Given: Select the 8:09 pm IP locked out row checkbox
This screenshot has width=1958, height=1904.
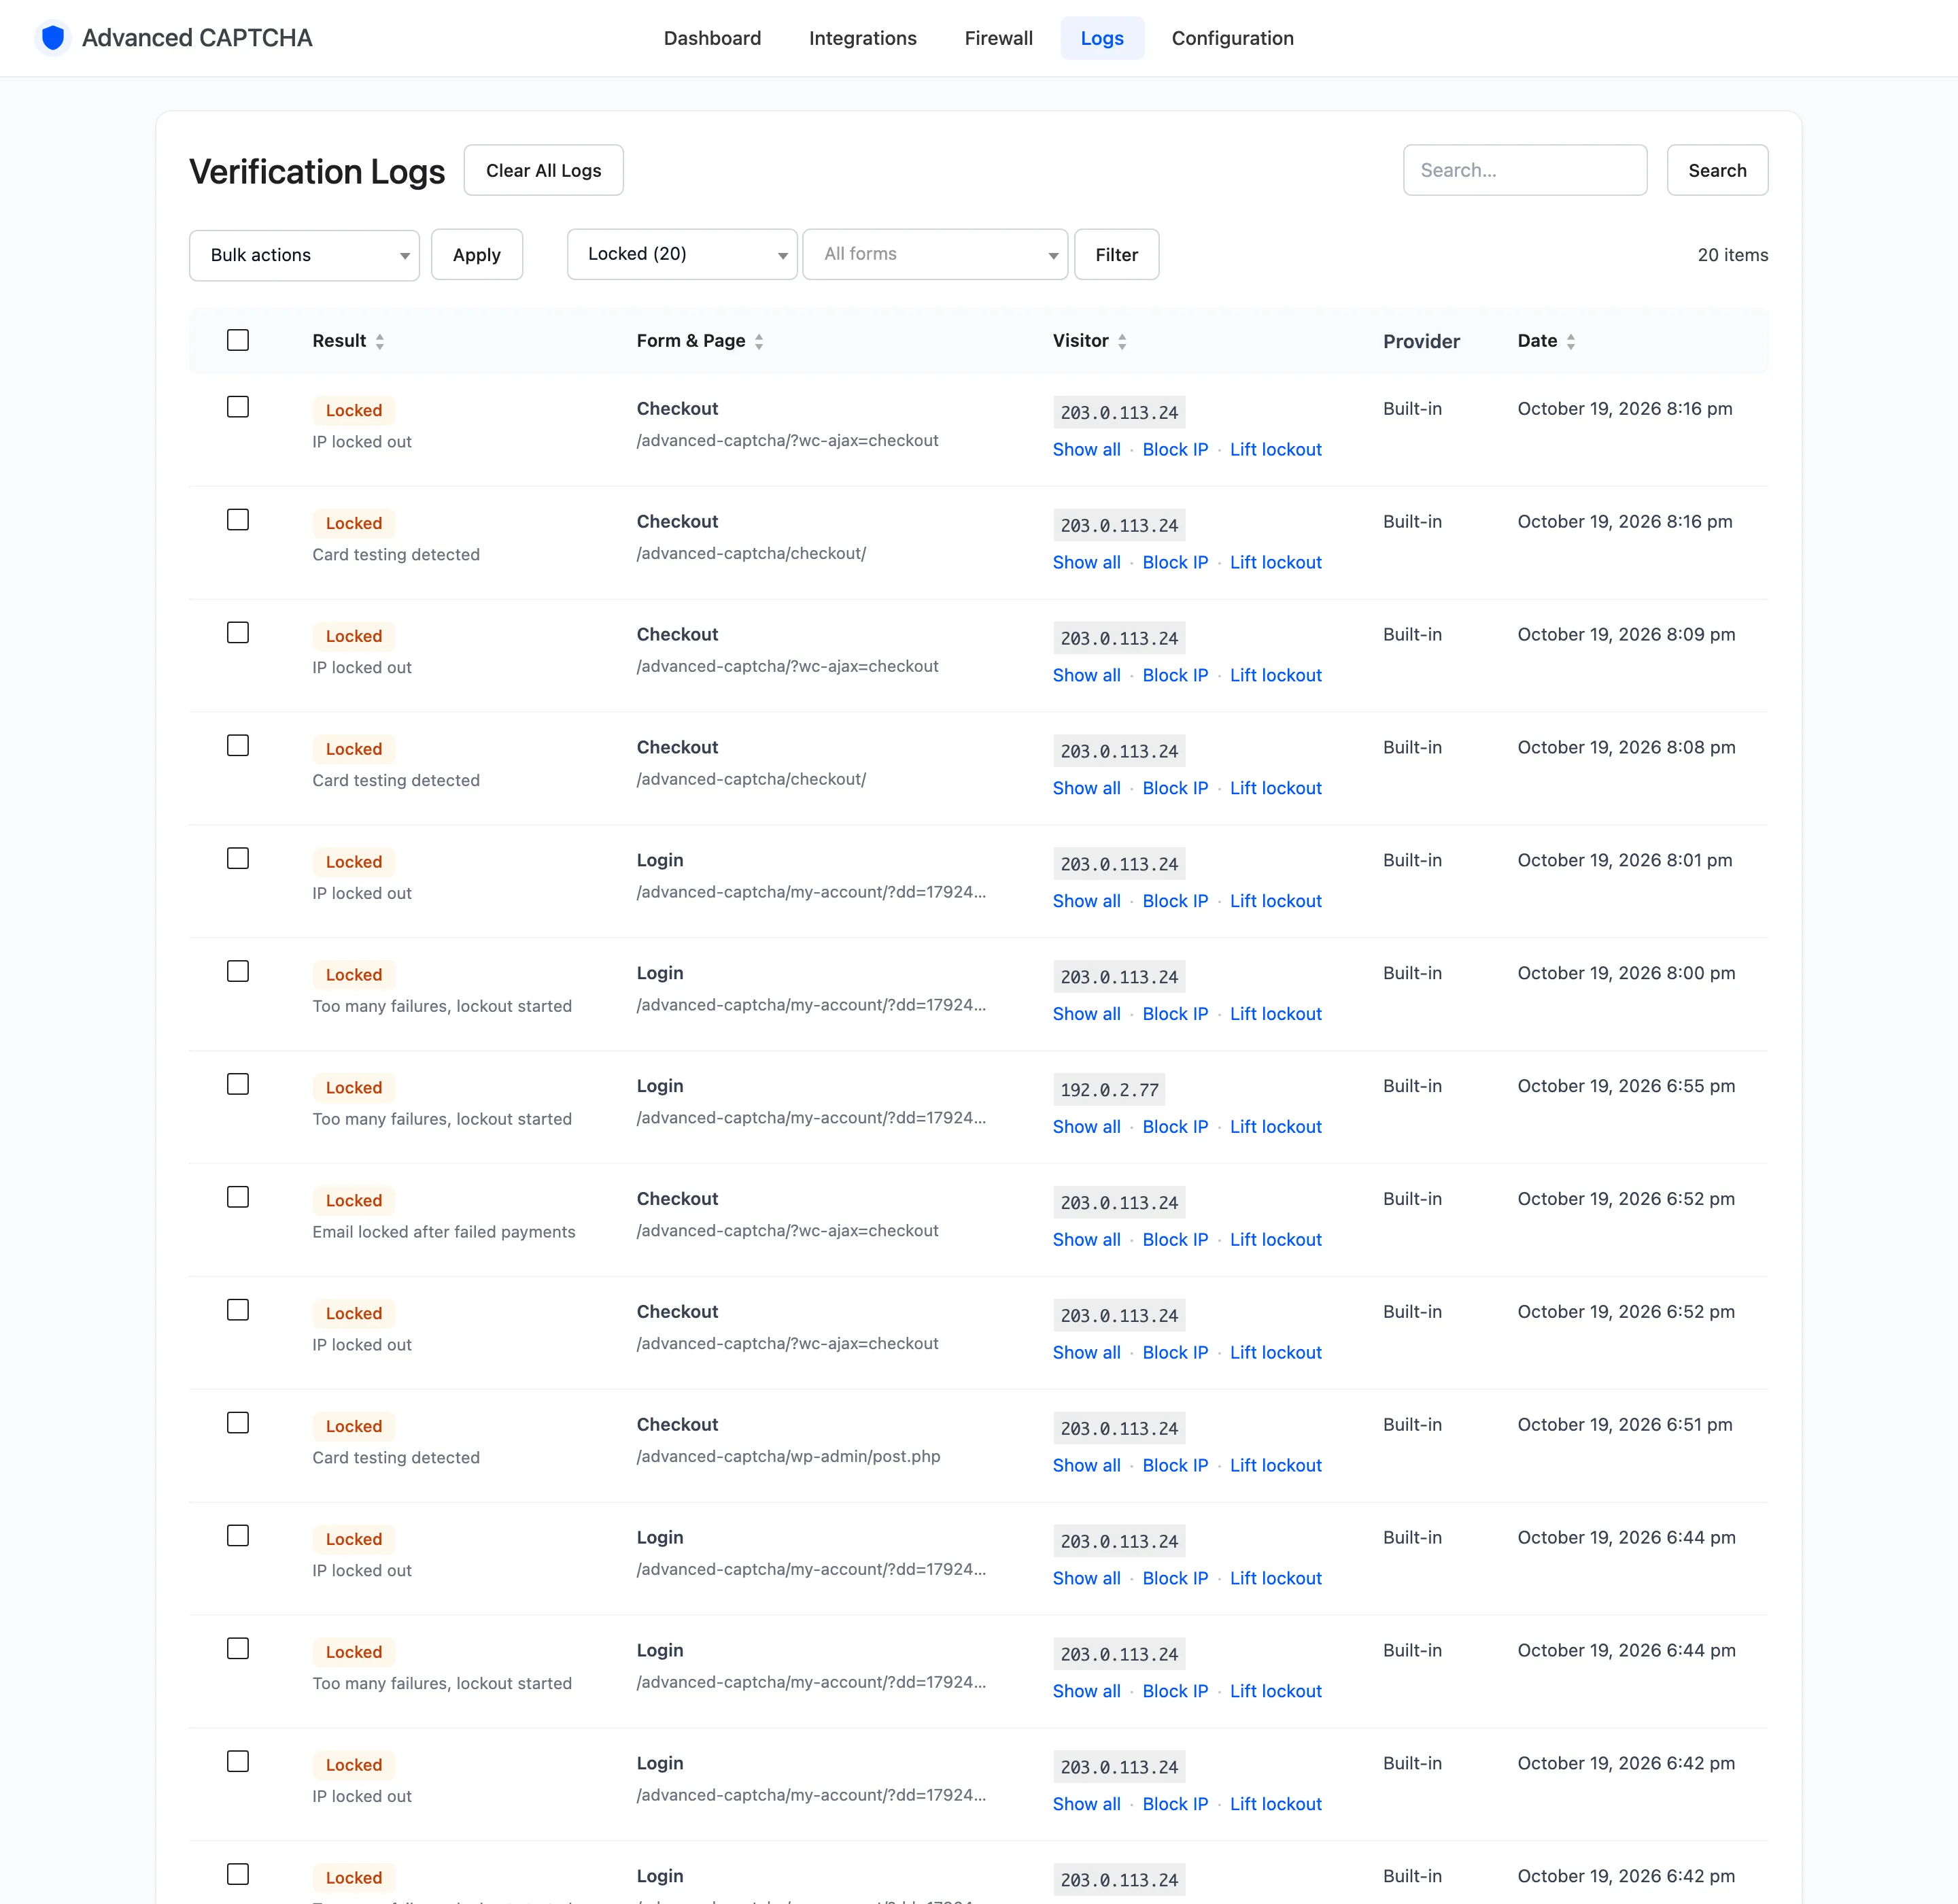Looking at the screenshot, I should pos(238,633).
